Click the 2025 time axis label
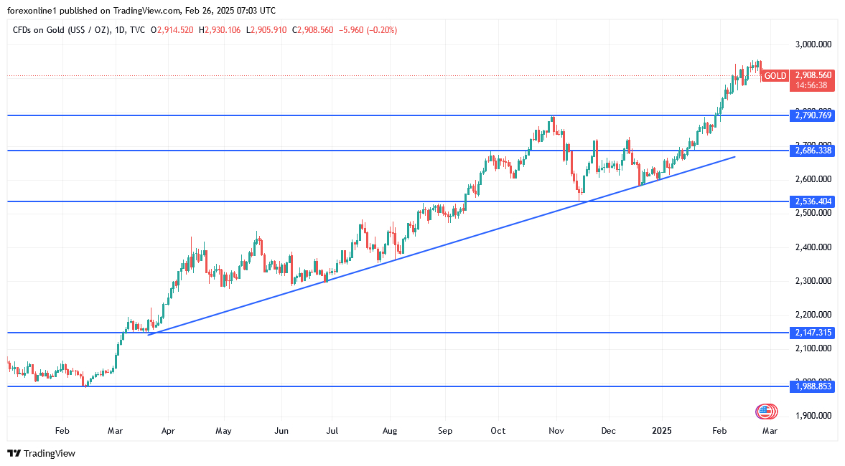 (x=662, y=431)
